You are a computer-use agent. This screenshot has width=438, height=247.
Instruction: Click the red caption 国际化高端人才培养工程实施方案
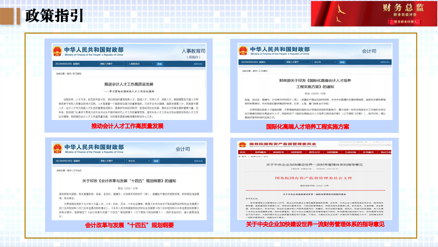click(308, 127)
